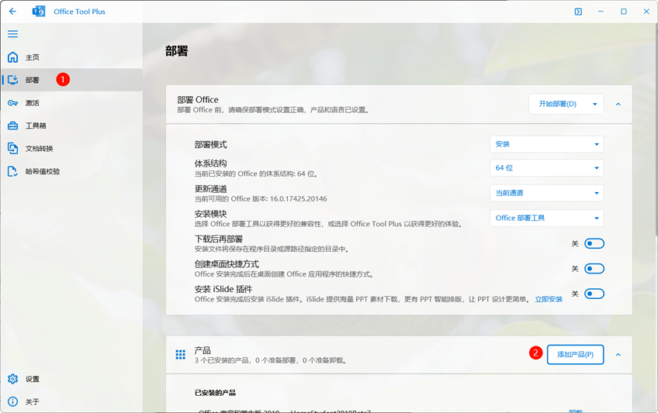Open the 体系结构 dropdown showing 64 位
The width and height of the screenshot is (658, 413).
coord(547,168)
